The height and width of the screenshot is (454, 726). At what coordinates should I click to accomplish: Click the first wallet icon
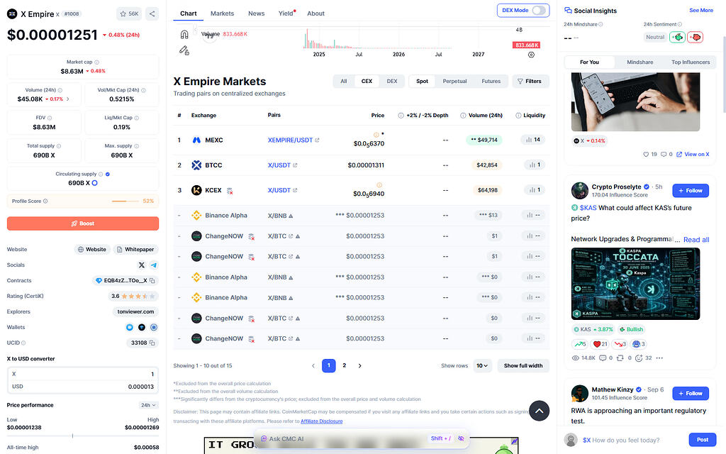click(x=130, y=328)
